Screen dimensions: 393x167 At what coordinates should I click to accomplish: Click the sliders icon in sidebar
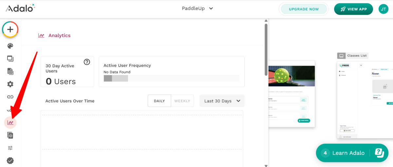pos(10,148)
